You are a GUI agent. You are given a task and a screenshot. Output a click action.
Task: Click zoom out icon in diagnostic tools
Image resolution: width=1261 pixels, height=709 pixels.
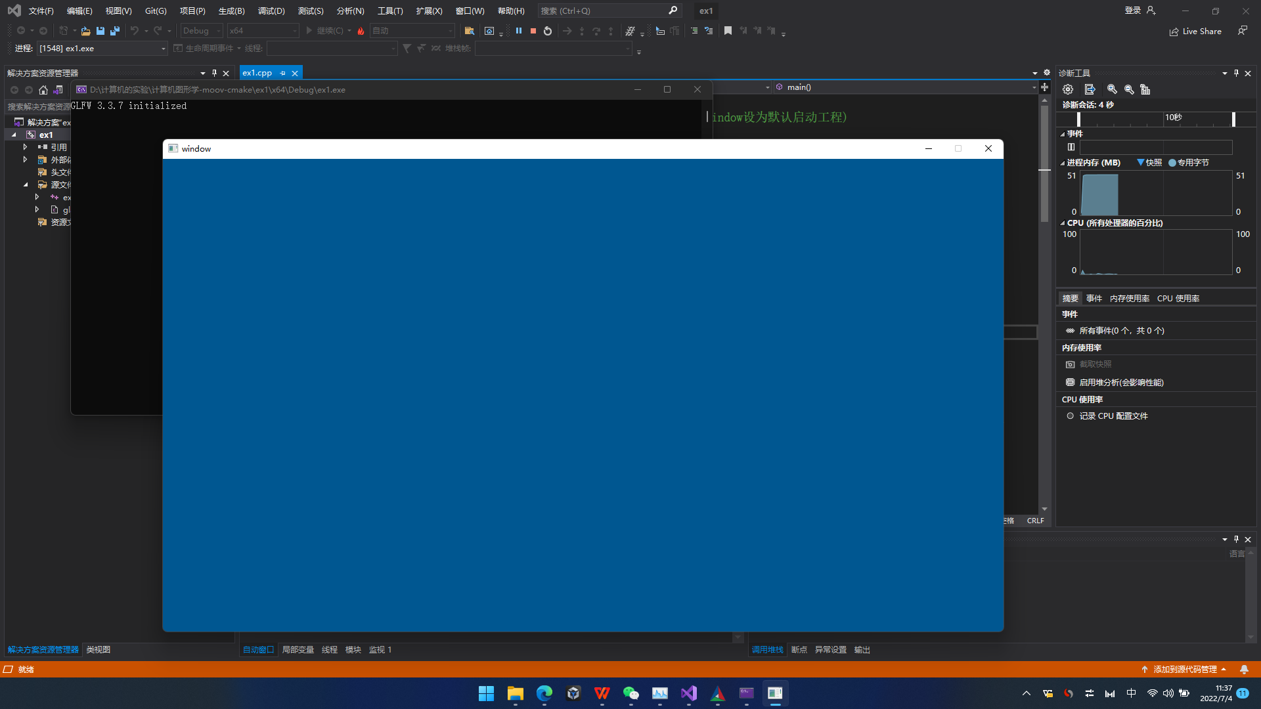1129,89
